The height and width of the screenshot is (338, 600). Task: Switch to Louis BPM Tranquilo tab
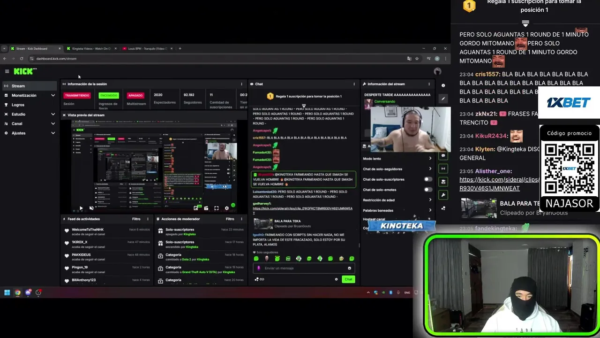[147, 48]
